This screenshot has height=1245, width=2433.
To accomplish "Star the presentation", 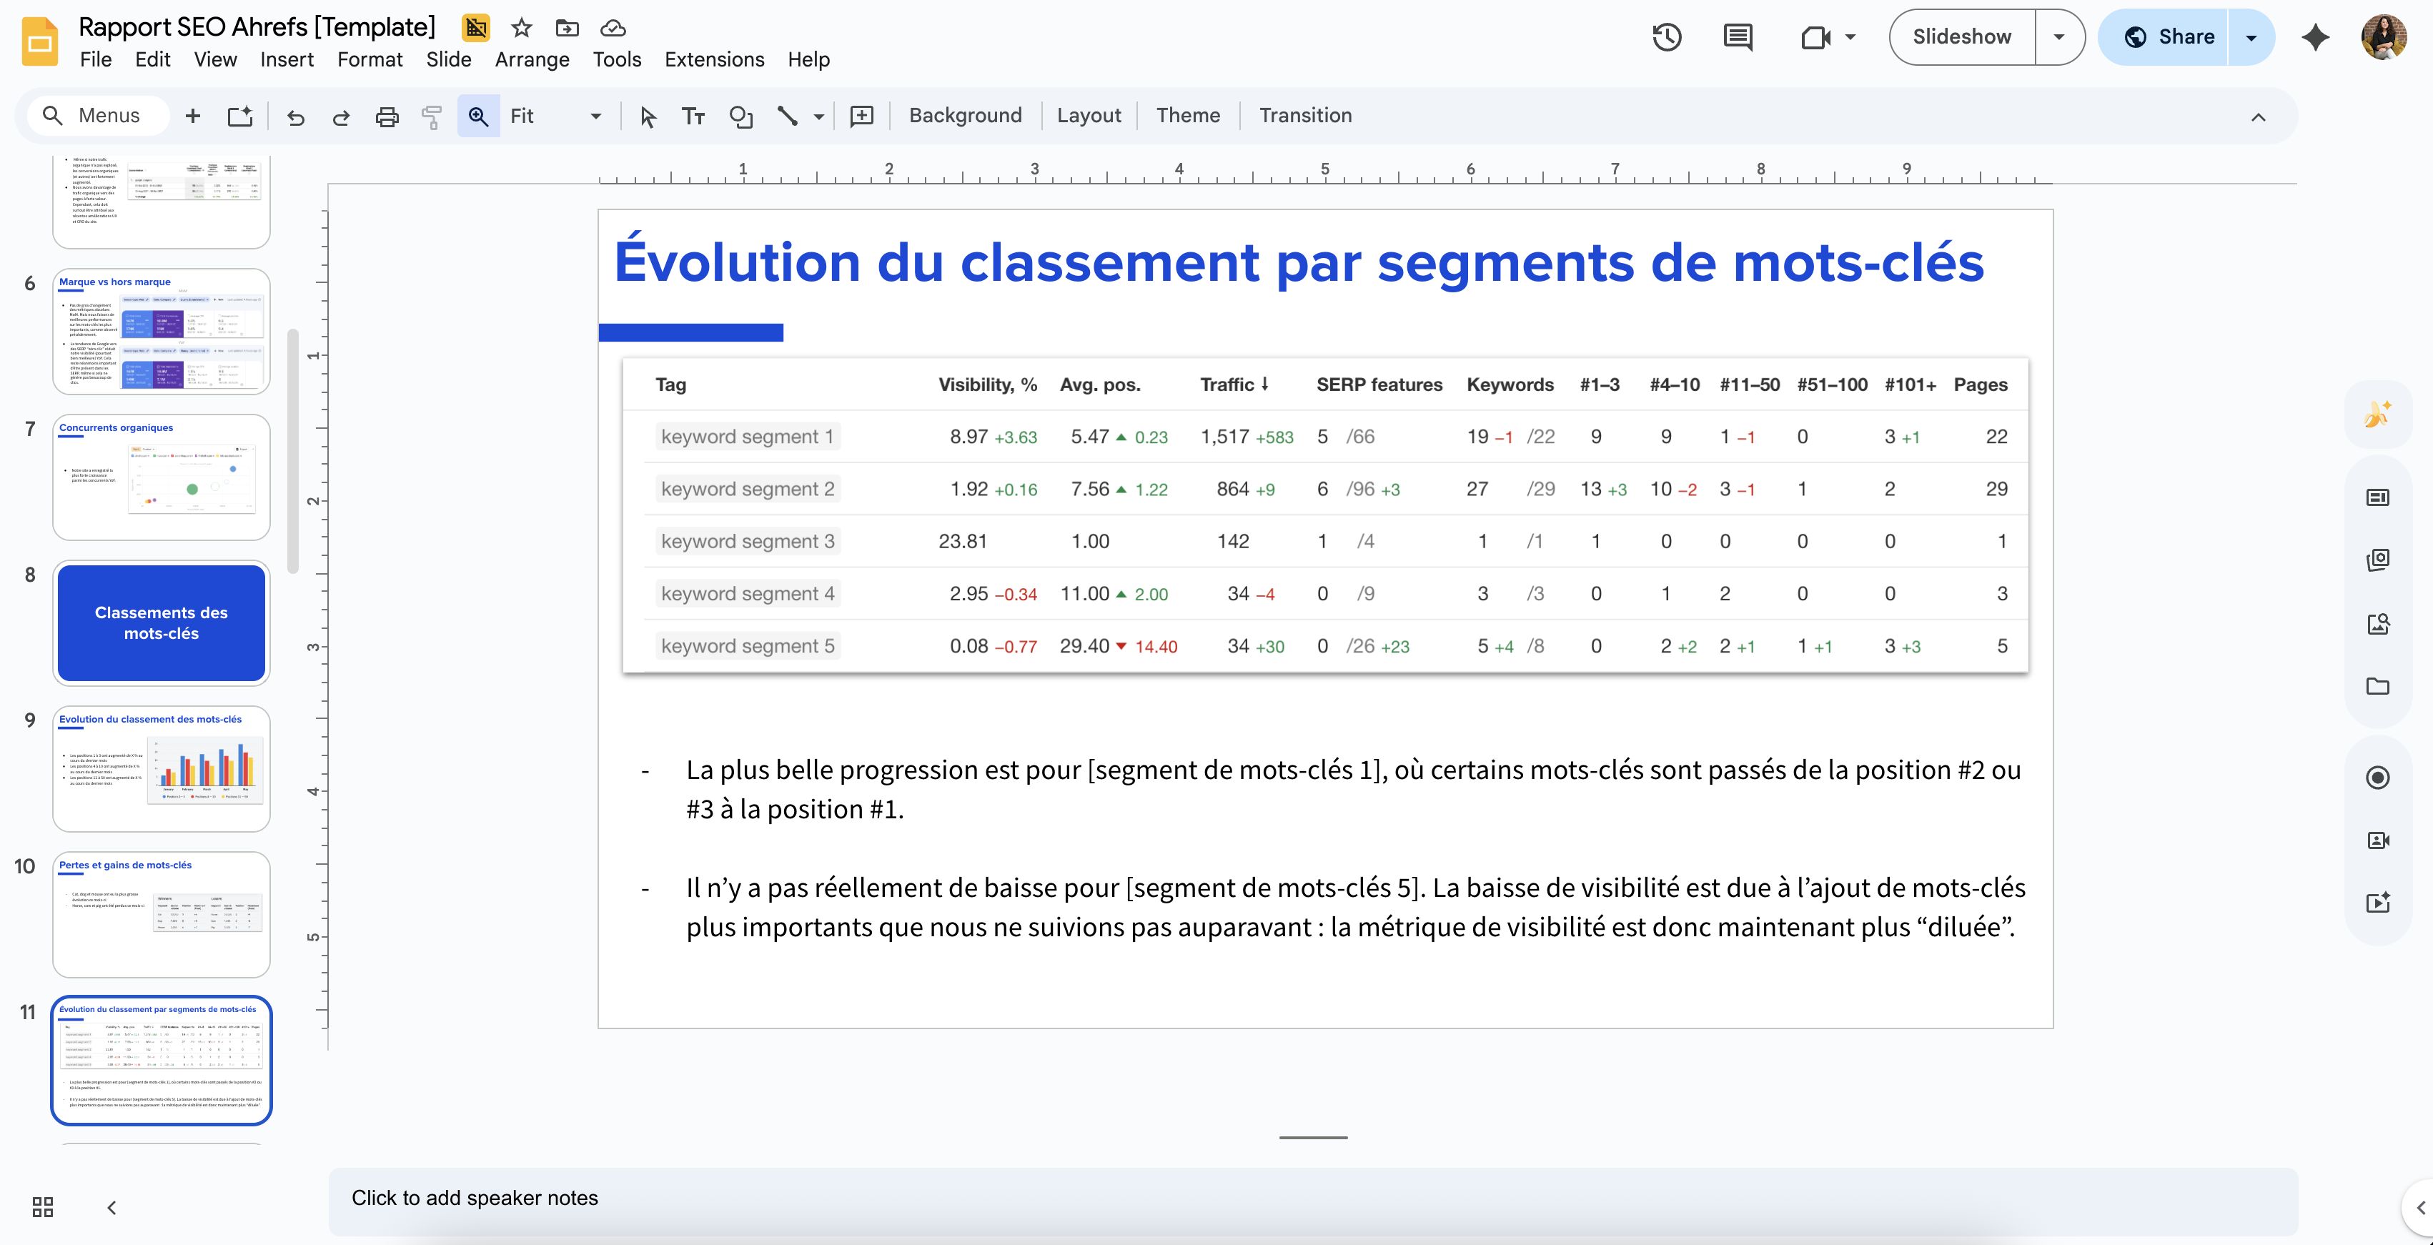I will (x=520, y=29).
